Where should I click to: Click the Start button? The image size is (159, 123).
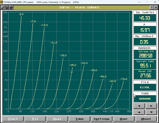[x=13, y=119]
